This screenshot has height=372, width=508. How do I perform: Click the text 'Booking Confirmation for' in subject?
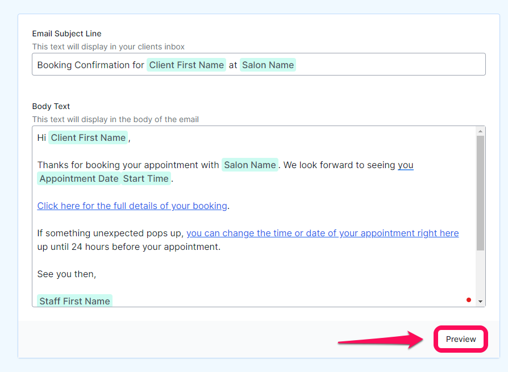90,65
